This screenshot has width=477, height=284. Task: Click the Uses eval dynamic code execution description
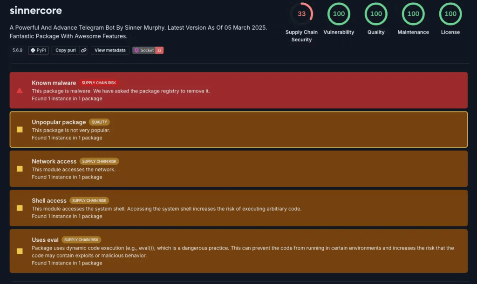(243, 252)
